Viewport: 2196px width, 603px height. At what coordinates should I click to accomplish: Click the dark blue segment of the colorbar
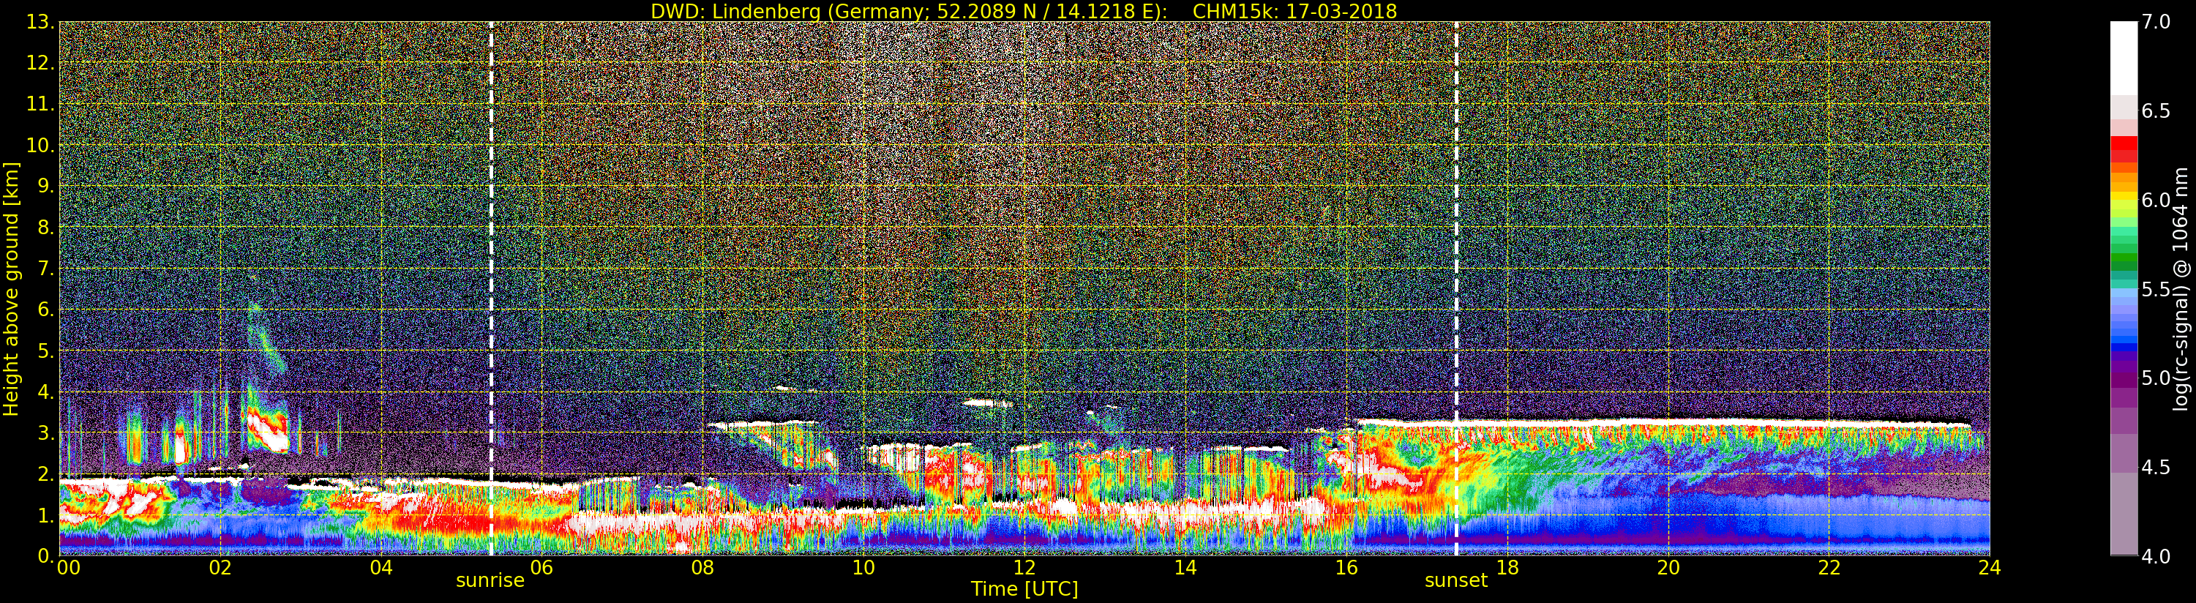2124,345
